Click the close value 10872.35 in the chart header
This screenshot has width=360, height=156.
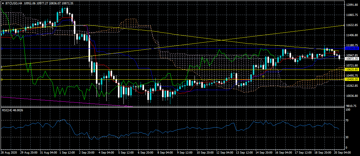coord(67,3)
